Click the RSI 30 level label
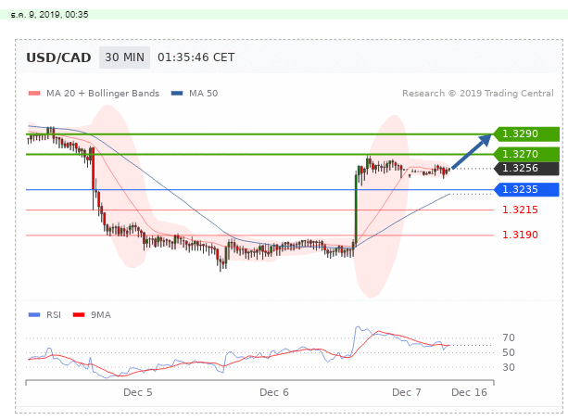This screenshot has height=420, width=568. [x=509, y=367]
